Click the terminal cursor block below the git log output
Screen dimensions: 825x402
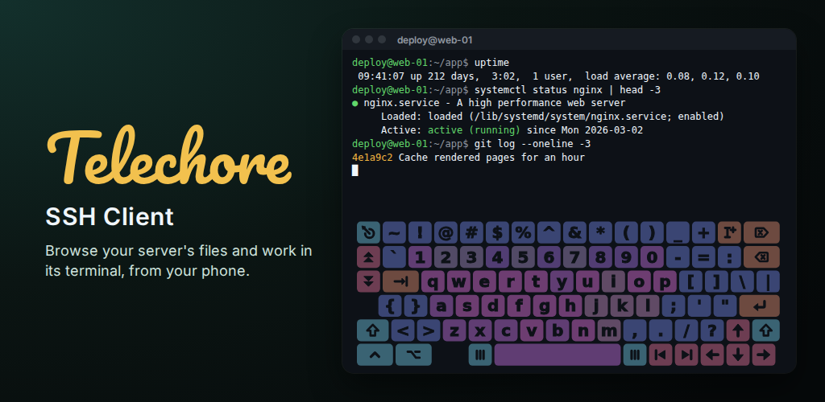point(355,170)
